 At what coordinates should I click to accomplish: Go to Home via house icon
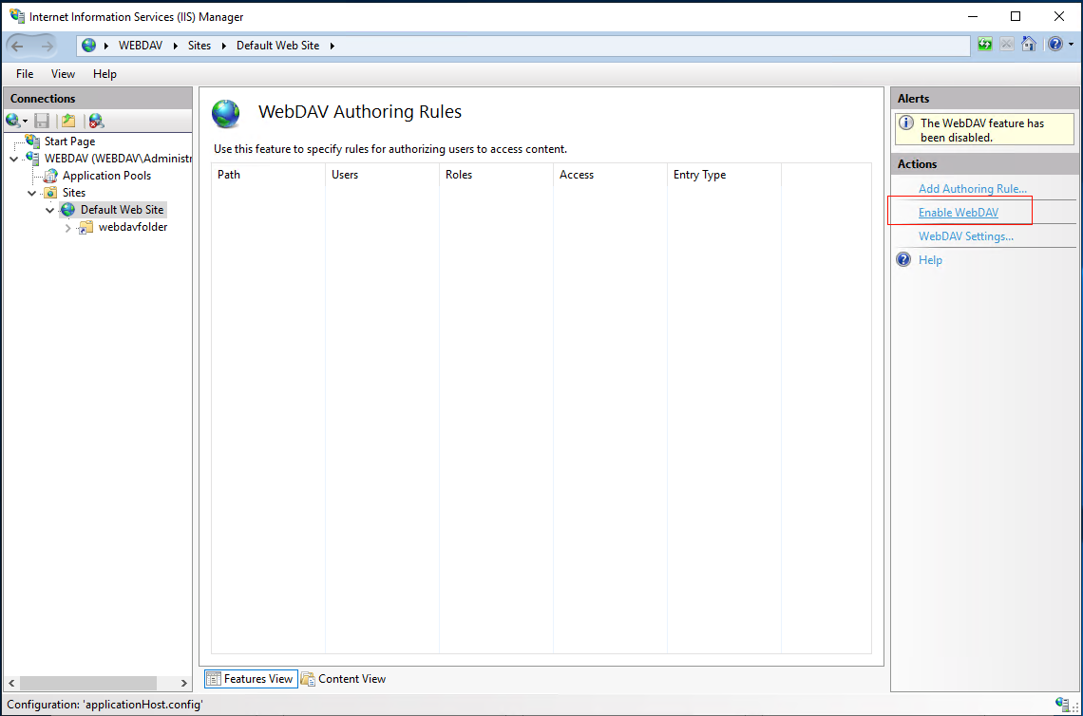1029,45
